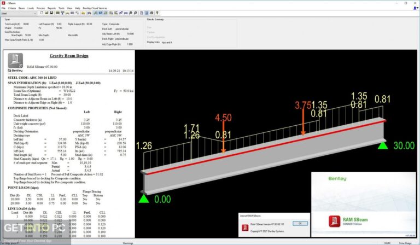Click the 'W14X22' beam size value

[x=69, y=91]
